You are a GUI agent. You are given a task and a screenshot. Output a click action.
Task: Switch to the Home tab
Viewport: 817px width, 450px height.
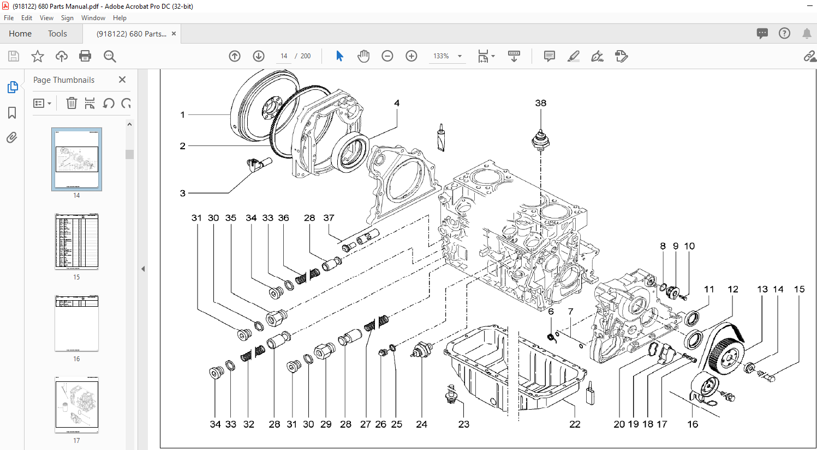click(20, 34)
